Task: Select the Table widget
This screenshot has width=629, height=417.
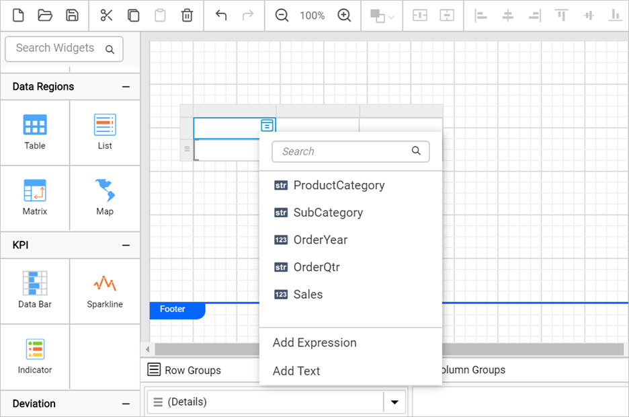Action: pyautogui.click(x=35, y=132)
